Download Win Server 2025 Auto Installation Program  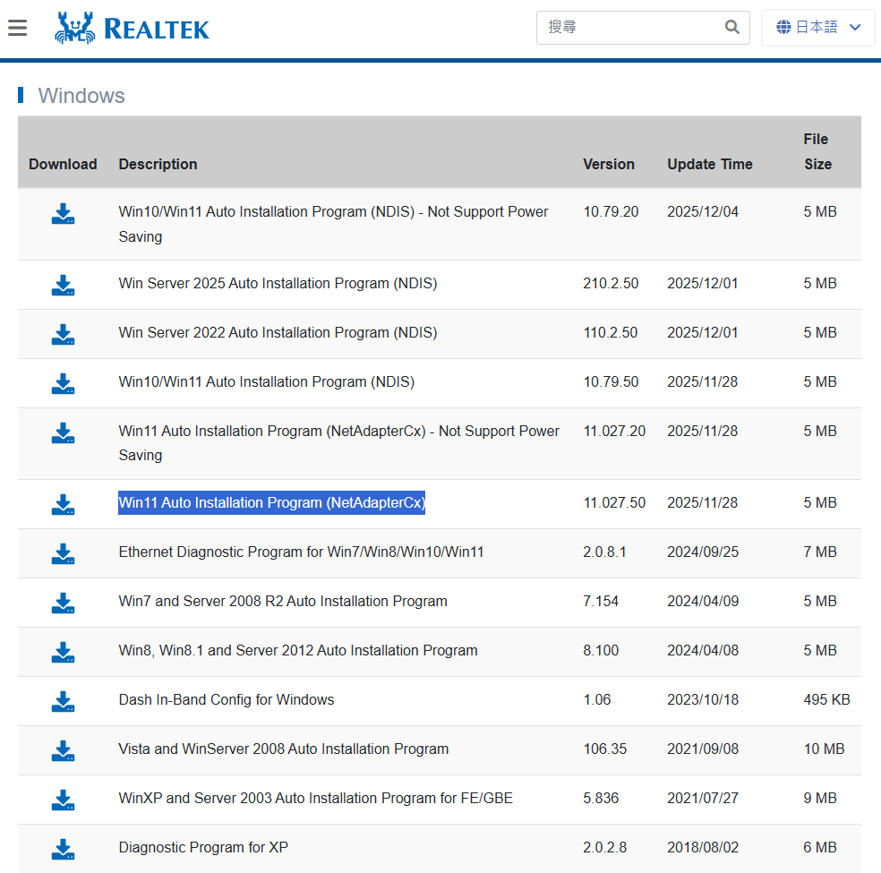[x=63, y=285]
